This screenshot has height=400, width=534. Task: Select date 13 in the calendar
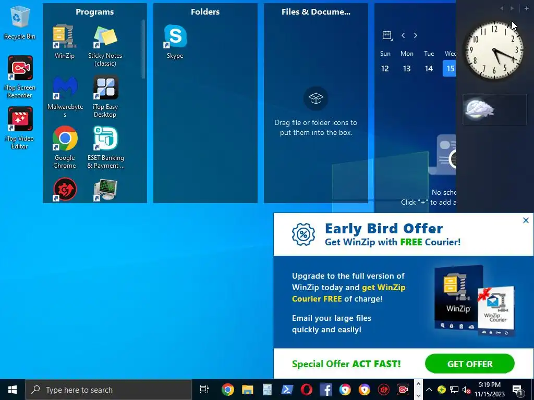[407, 69]
